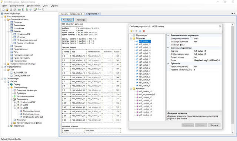Select rb1_inv_control_r1 in commands tree
This screenshot has height=141, width=237.
tap(147, 94)
